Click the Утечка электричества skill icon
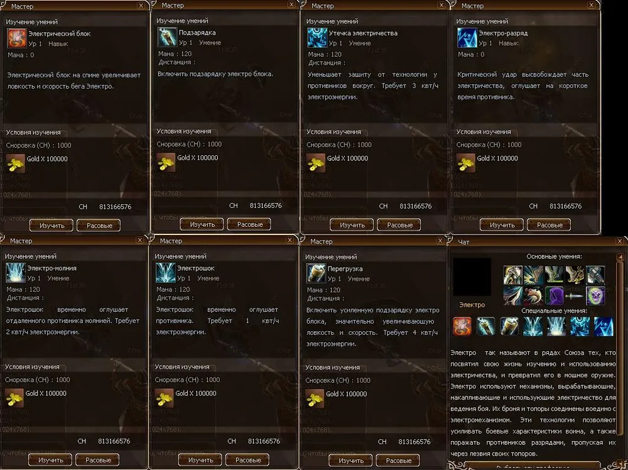The image size is (628, 470). coord(317,38)
